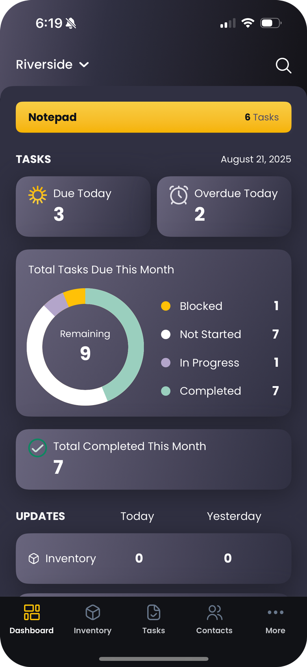Select the Not Started legend entry
307x667 pixels.
click(x=210, y=334)
